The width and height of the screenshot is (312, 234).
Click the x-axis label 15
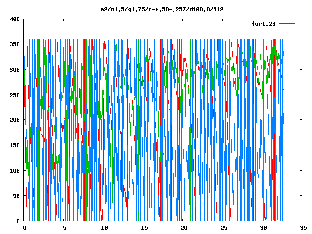coord(144,228)
